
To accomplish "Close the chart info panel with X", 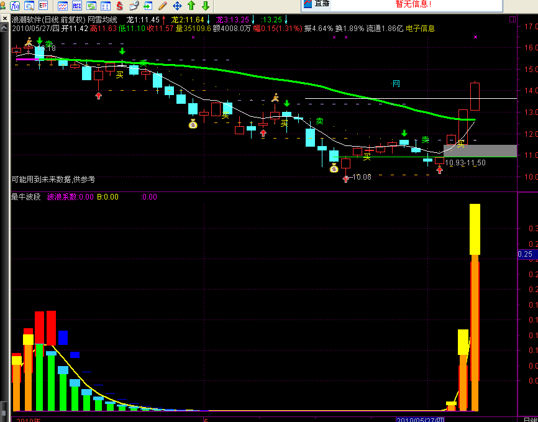I will [x=5, y=18].
